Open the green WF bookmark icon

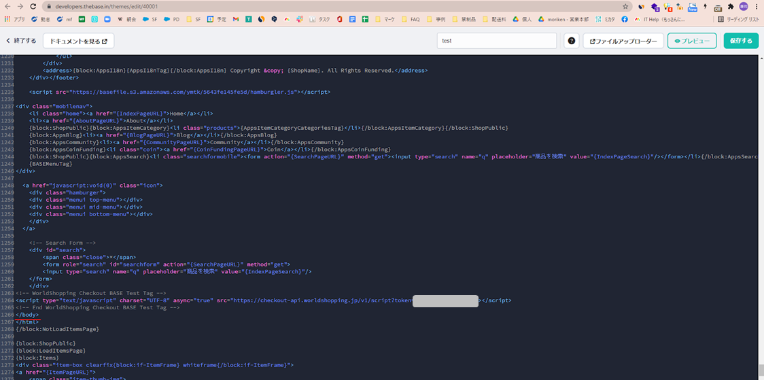point(82,20)
